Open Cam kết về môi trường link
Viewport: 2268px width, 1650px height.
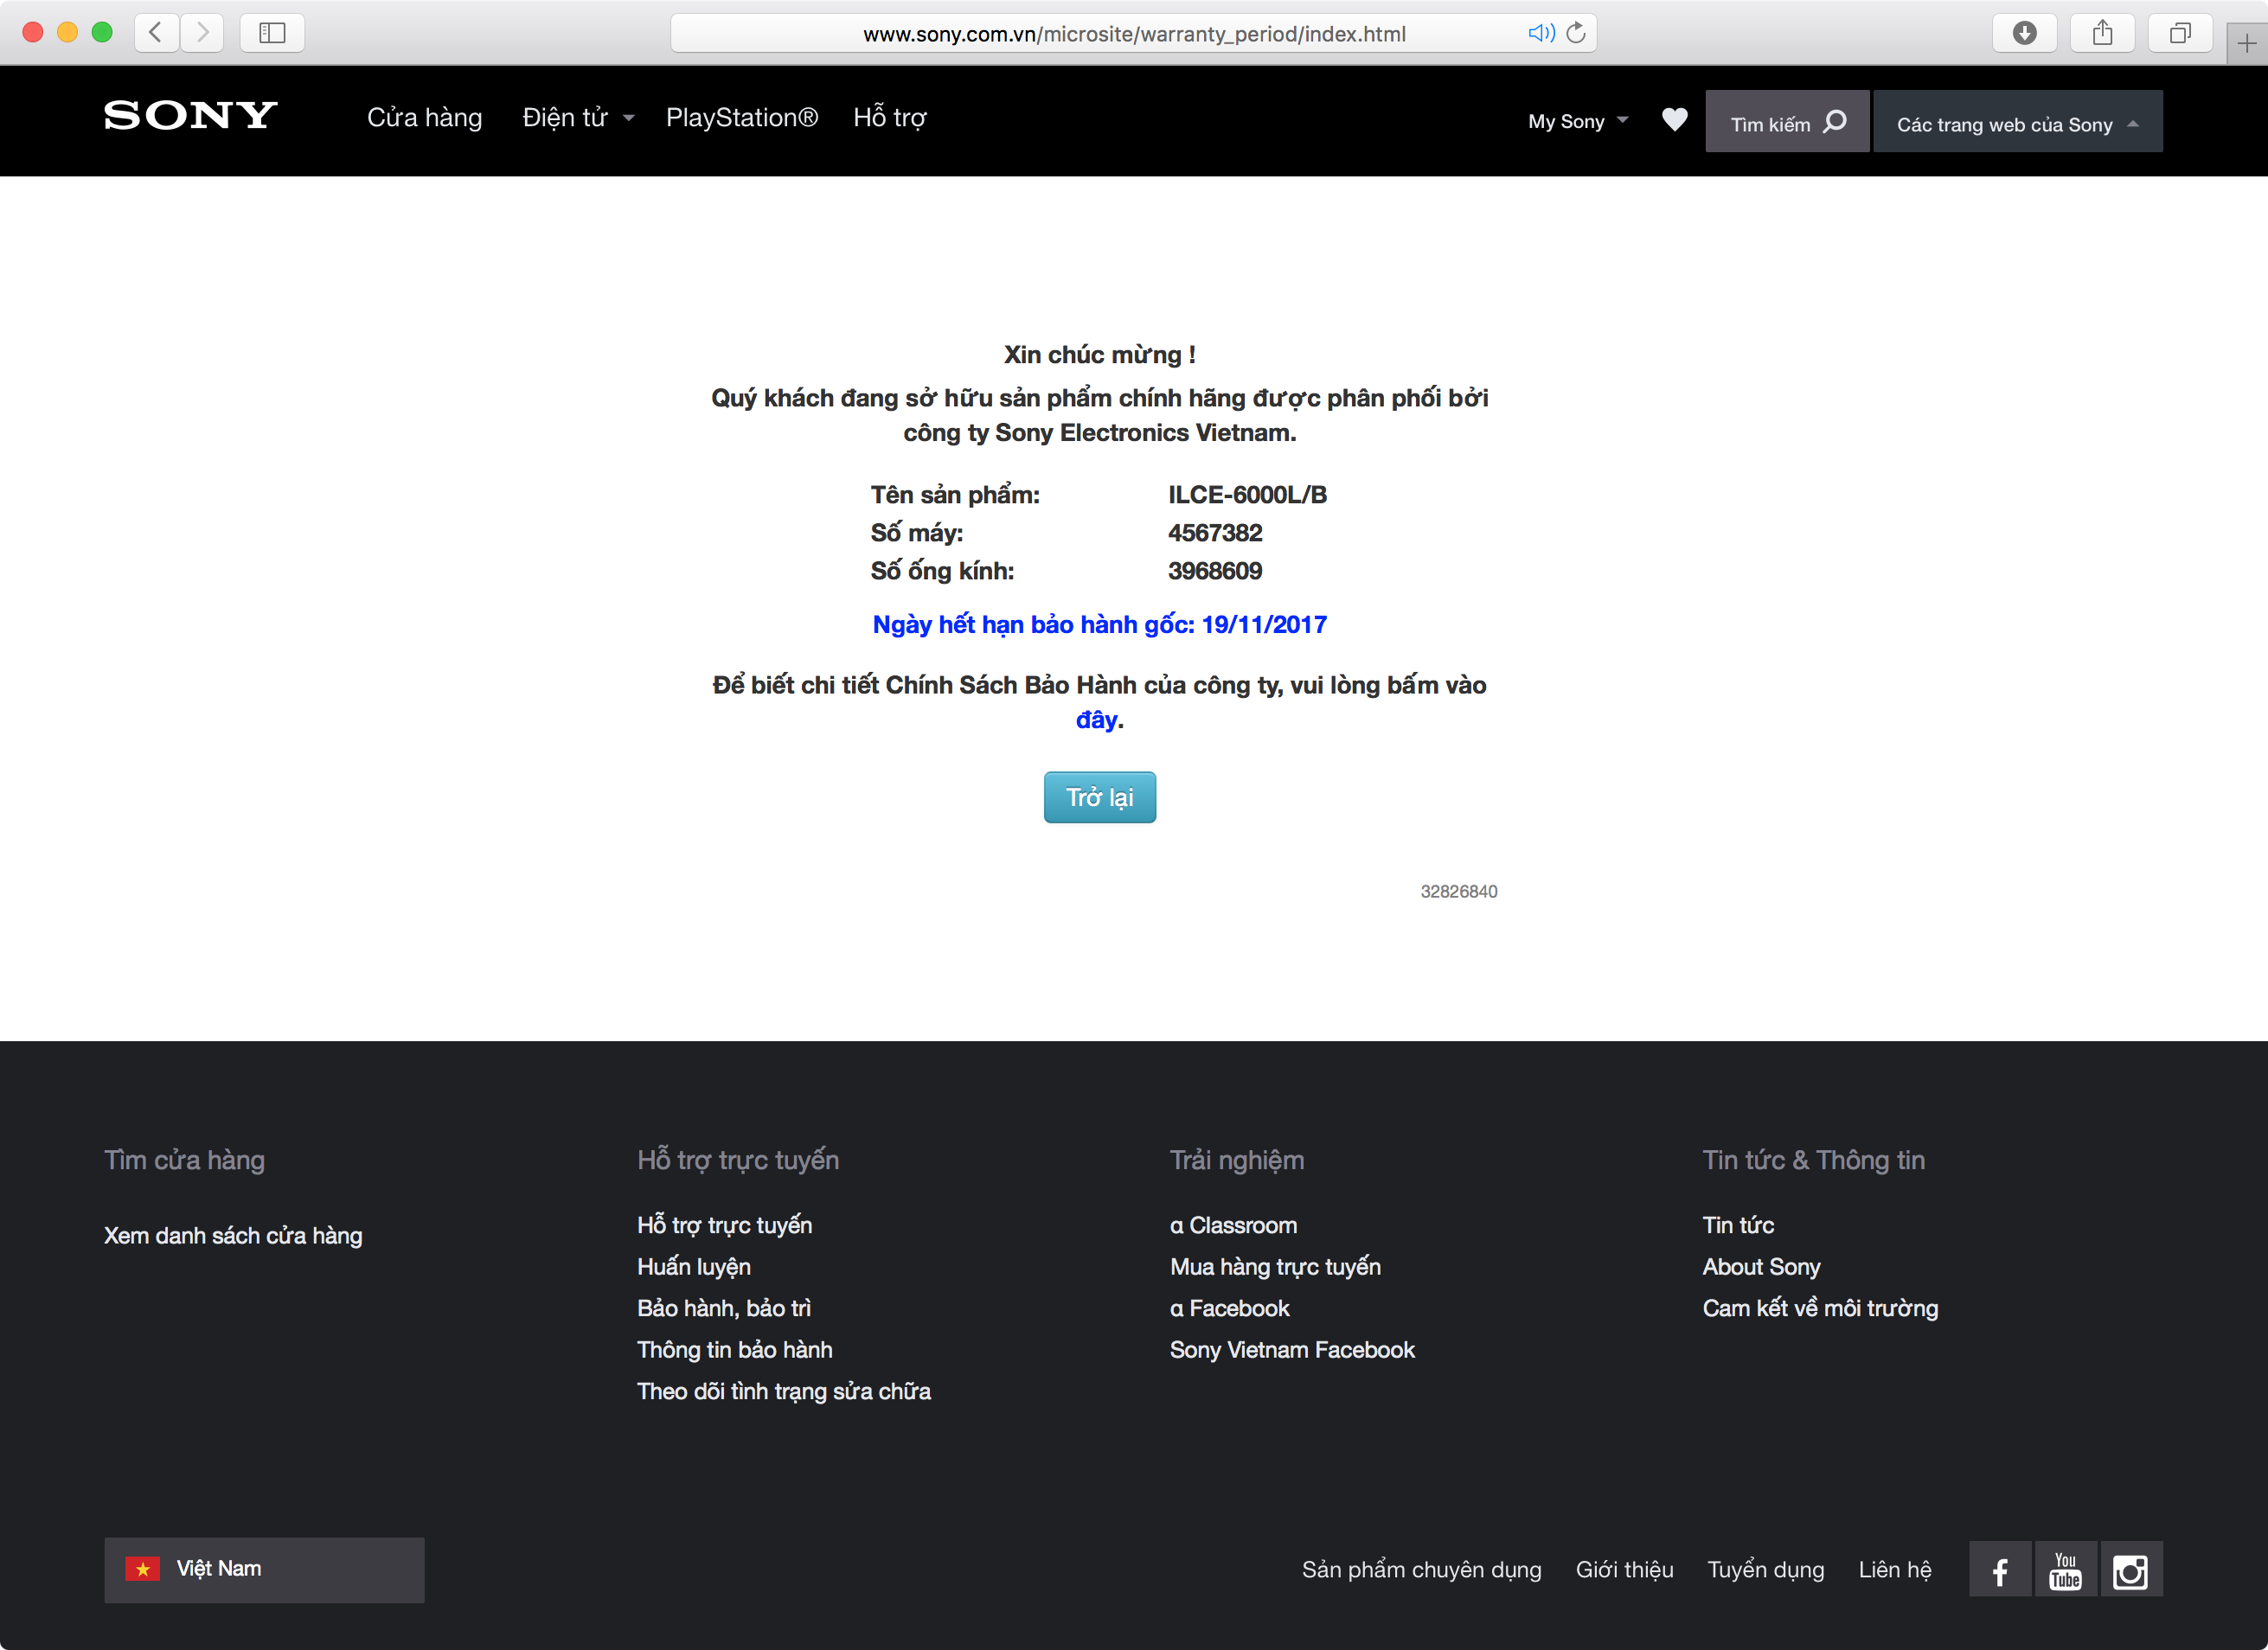tap(1820, 1308)
